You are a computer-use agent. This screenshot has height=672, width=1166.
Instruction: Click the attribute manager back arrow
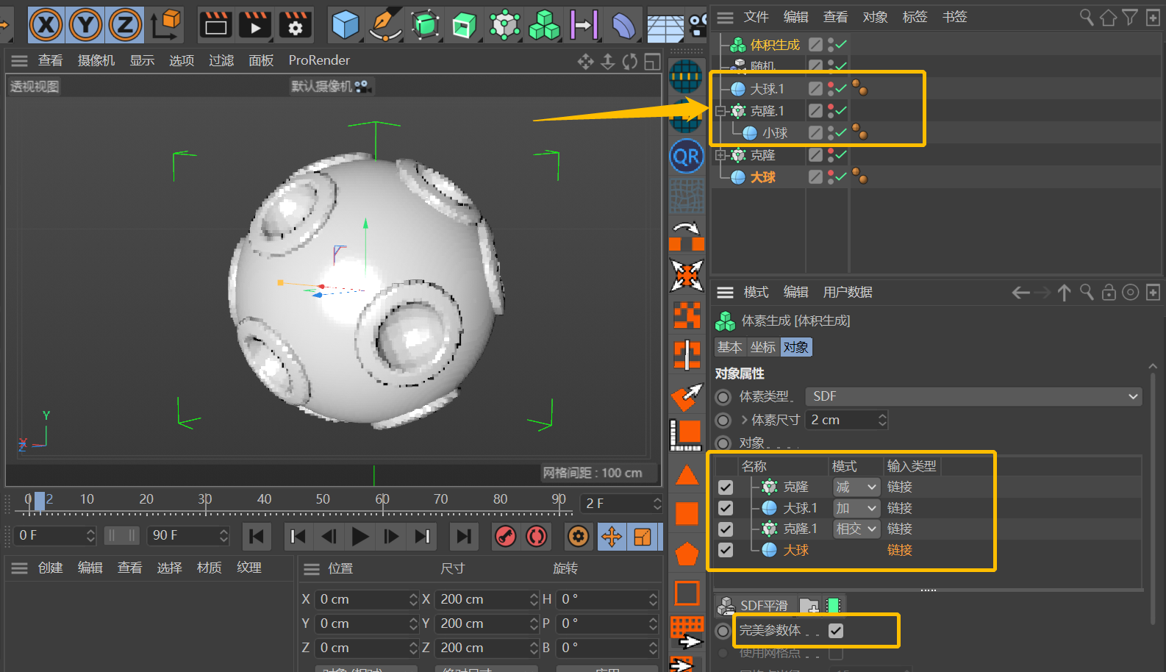click(1020, 293)
